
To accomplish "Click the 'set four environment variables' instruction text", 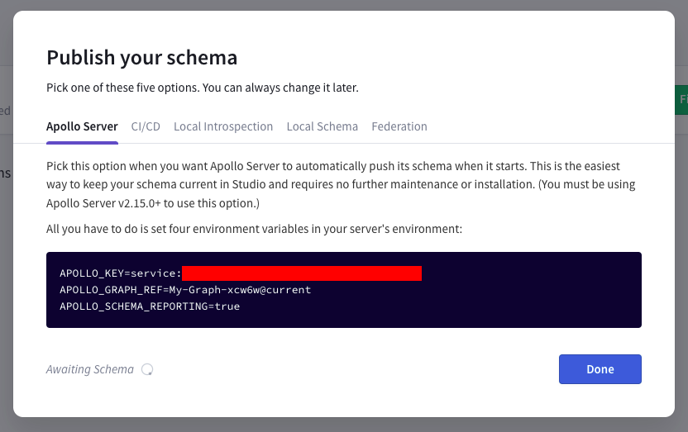I will [x=254, y=229].
